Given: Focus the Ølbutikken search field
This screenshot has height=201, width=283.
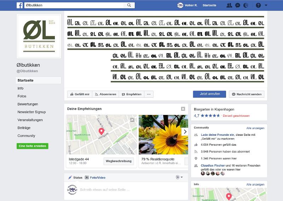Looking at the screenshot, I should tap(74, 5).
